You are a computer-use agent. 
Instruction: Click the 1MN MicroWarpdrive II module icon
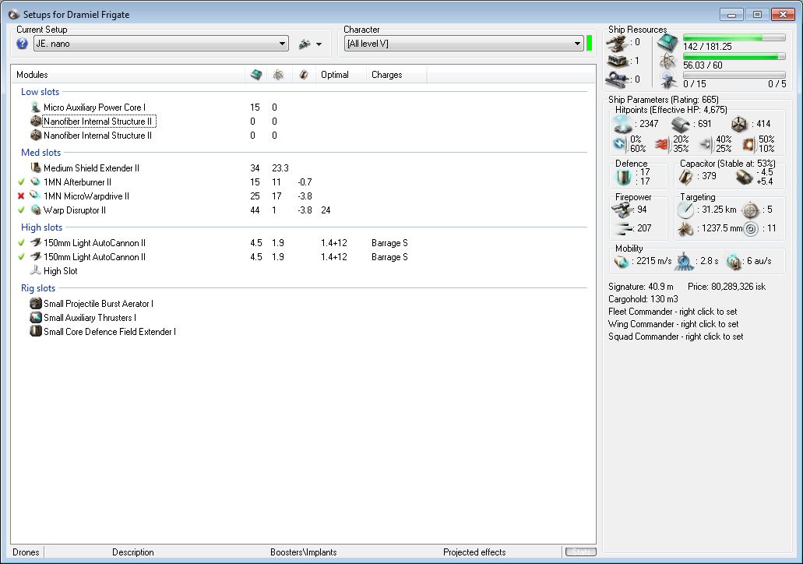(35, 196)
